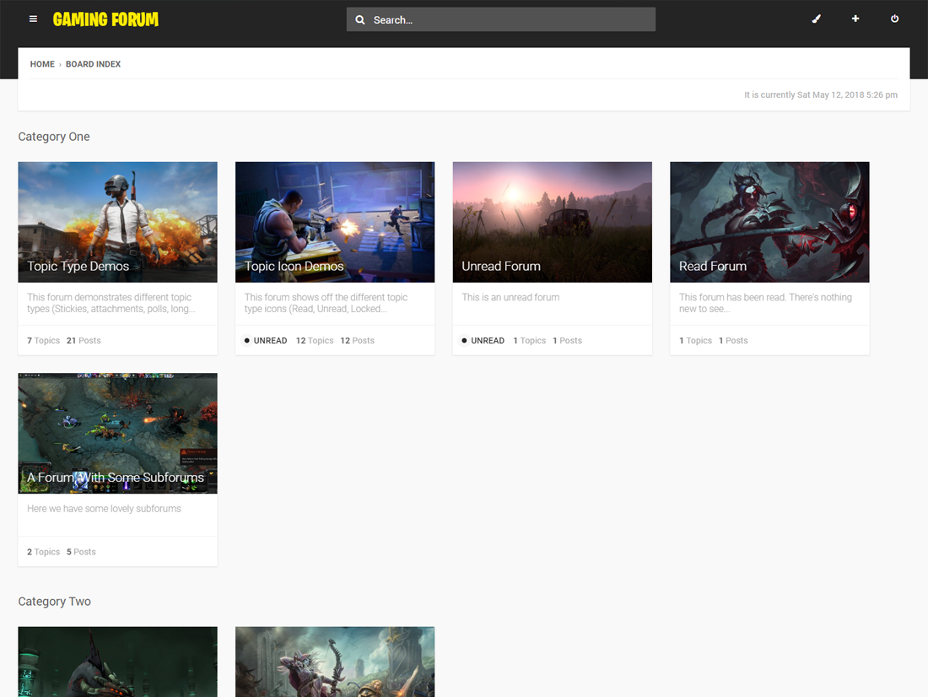
Task: Open A Forum With Some Subforums
Action: pos(116,478)
